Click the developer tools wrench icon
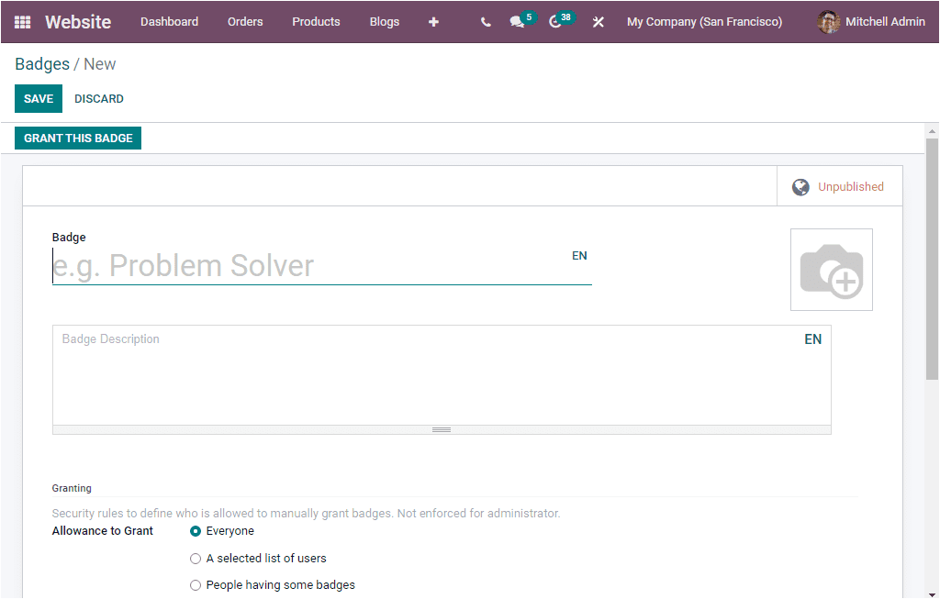Image resolution: width=940 pixels, height=599 pixels. click(598, 21)
